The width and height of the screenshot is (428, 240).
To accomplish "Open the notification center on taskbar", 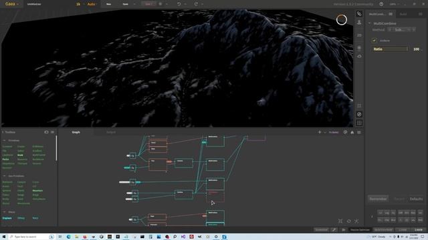I will tap(422, 237).
